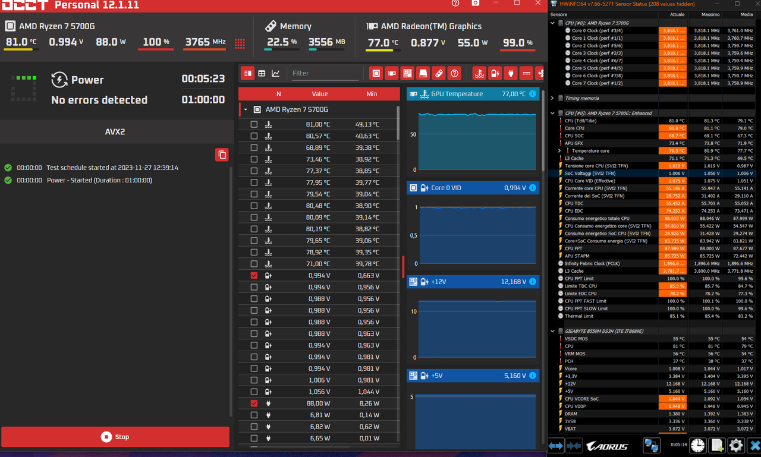Open the OCCT help icon in title bar
761x457 pixels.
pyautogui.click(x=455, y=4)
